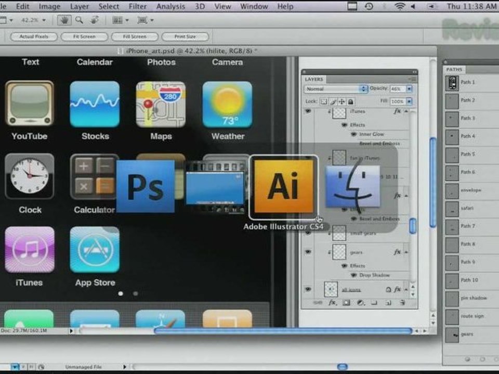The height and width of the screenshot is (374, 499).
Task: Lock transparent pixels in Layers panel
Action: pos(324,102)
